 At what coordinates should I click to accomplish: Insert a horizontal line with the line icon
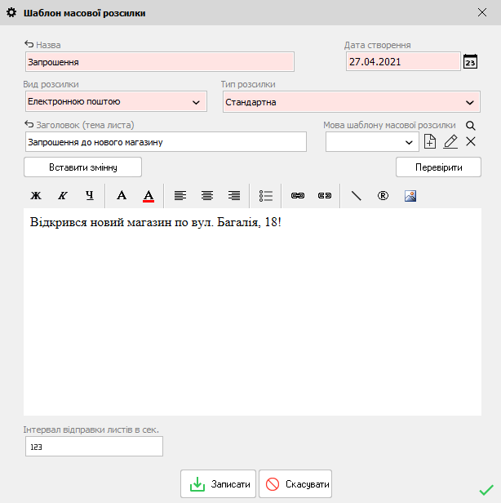pyautogui.click(x=356, y=196)
